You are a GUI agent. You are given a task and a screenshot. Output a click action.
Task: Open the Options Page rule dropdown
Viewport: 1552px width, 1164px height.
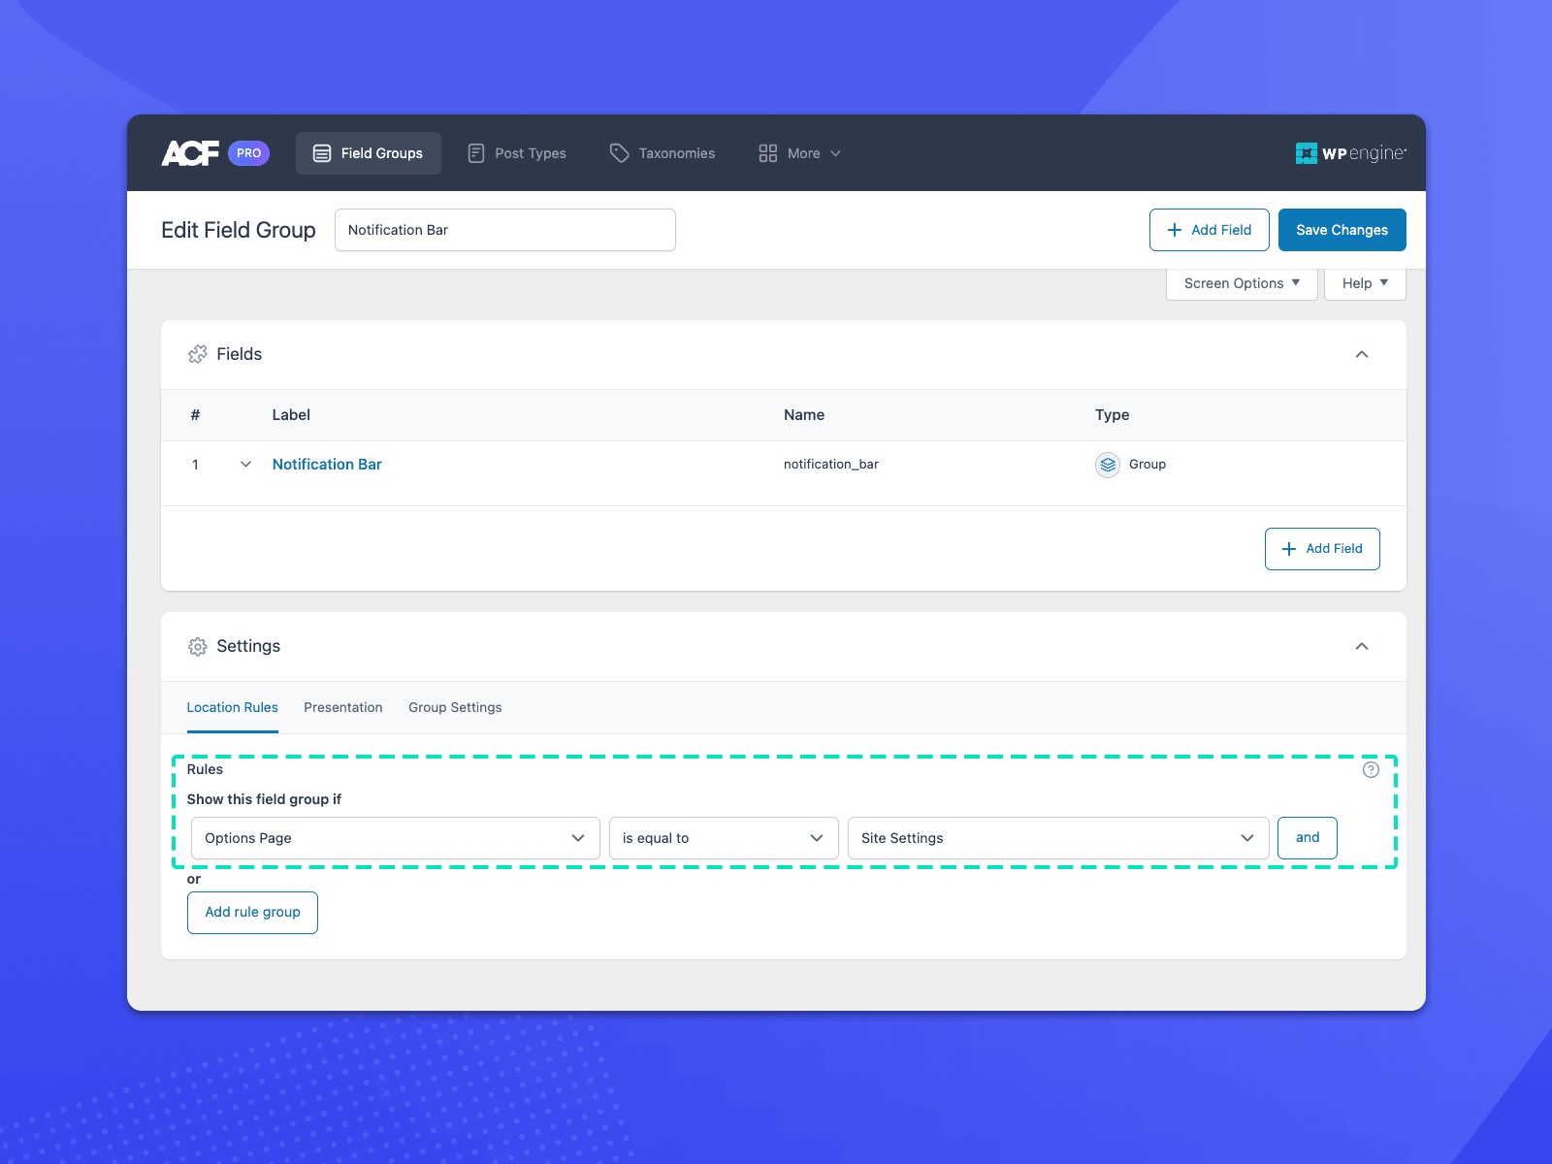tap(394, 838)
